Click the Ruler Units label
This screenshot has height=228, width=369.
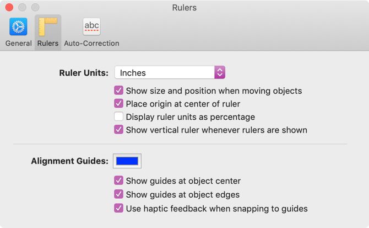click(x=84, y=73)
